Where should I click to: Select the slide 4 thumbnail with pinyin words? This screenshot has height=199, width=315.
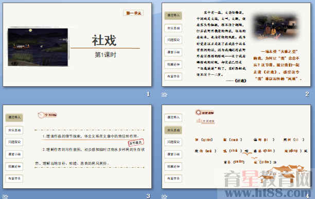pos(236,147)
